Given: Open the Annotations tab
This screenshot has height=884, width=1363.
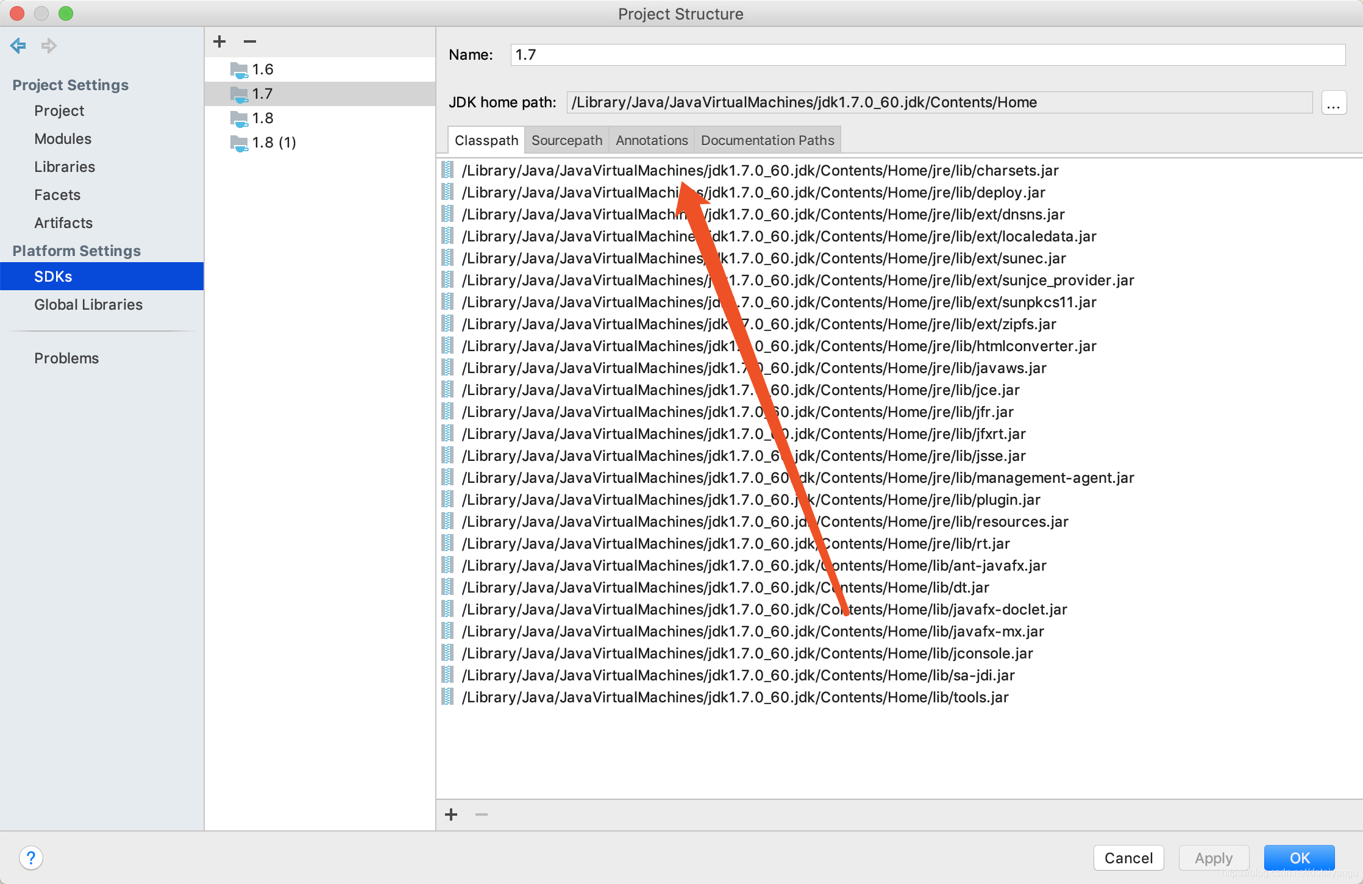Looking at the screenshot, I should (652, 140).
